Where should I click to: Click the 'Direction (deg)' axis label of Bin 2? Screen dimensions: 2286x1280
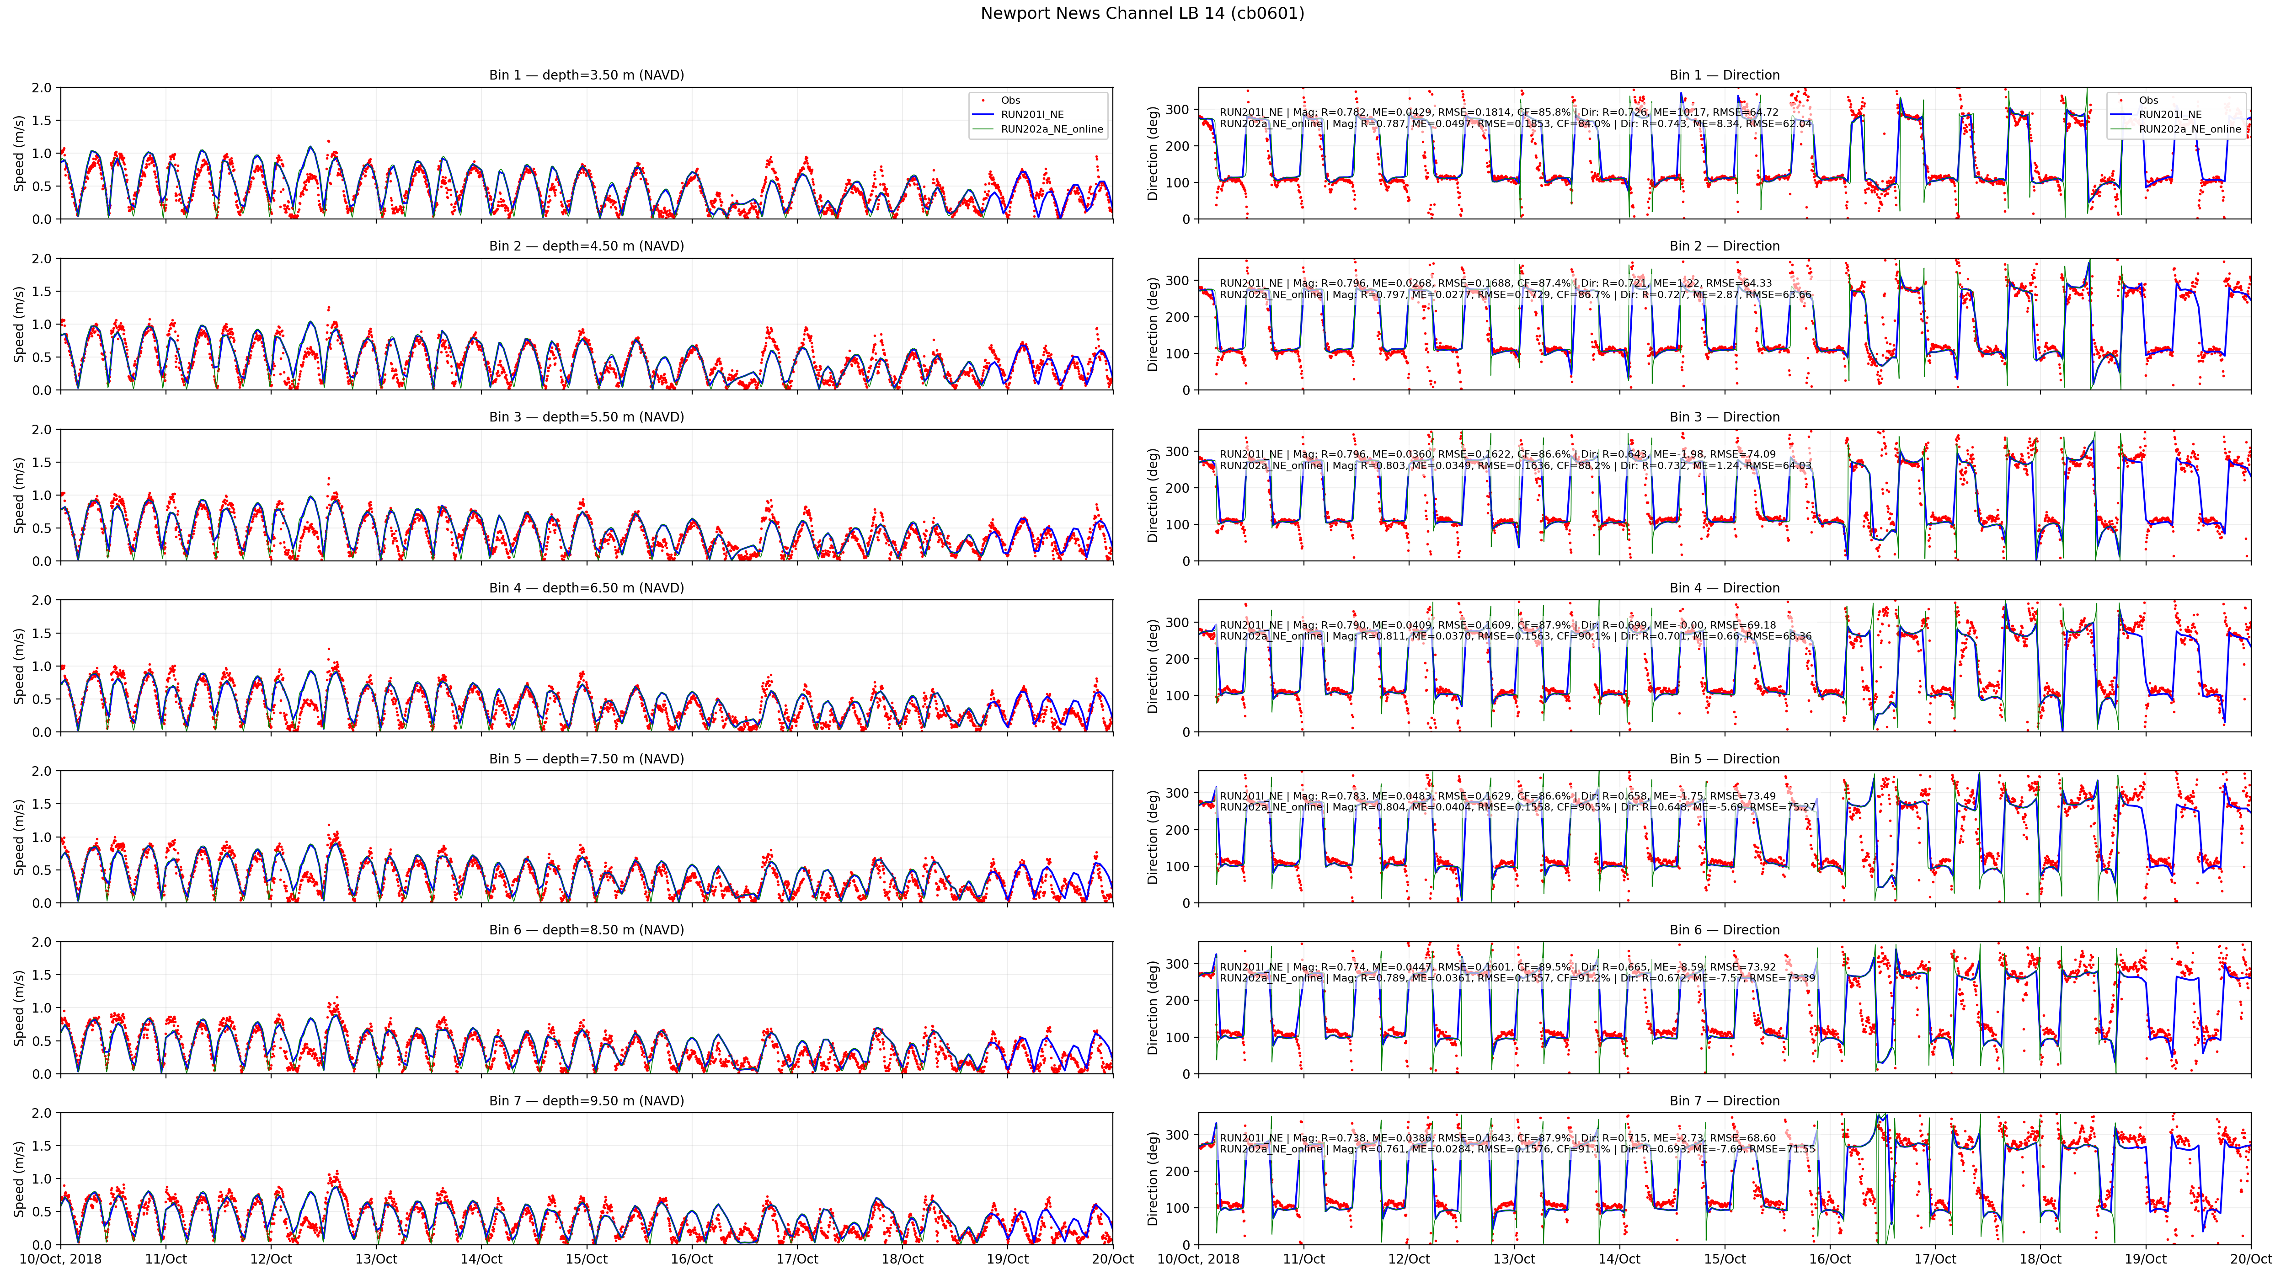tap(1154, 325)
